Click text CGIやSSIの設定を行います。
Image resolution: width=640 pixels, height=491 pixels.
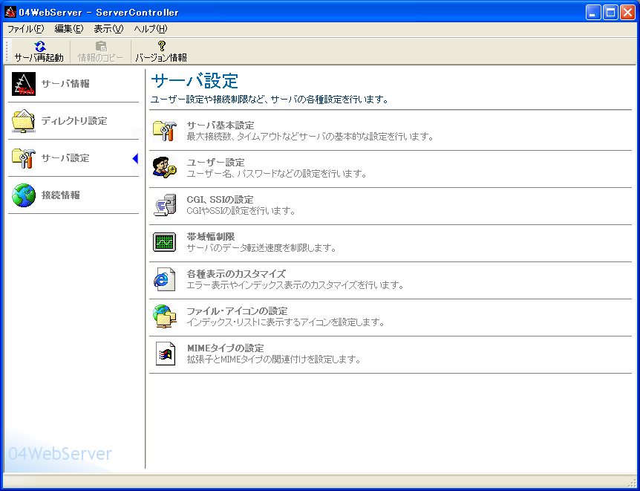coord(241,211)
